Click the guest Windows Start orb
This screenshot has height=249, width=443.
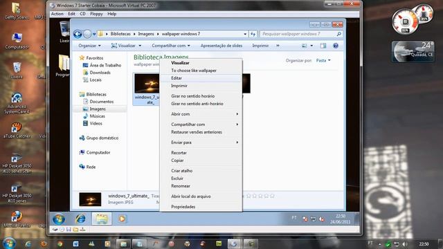(58, 219)
